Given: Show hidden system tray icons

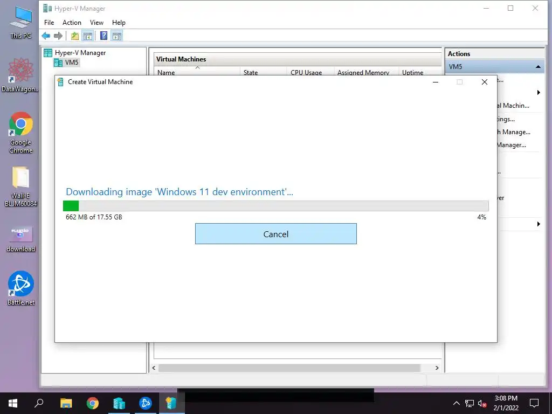Looking at the screenshot, I should pyautogui.click(x=456, y=403).
